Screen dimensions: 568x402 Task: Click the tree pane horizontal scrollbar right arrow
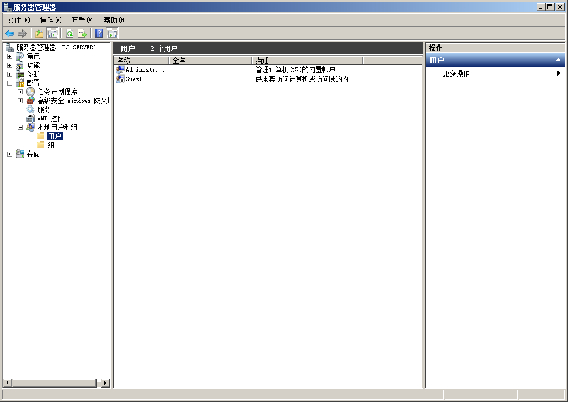pyautogui.click(x=105, y=383)
